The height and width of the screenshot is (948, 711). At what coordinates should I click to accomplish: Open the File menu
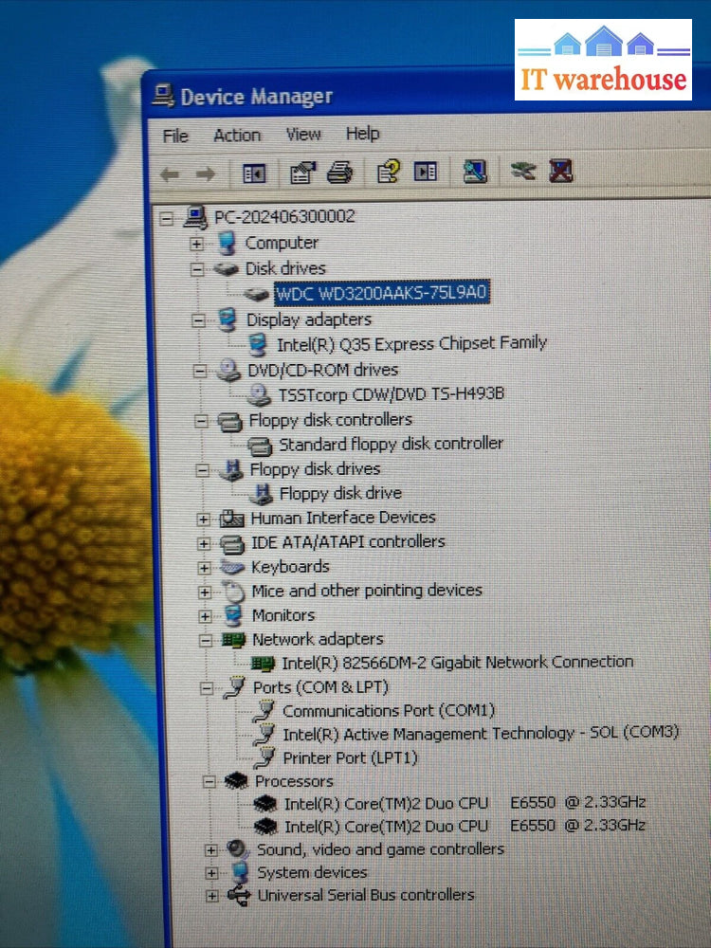175,137
